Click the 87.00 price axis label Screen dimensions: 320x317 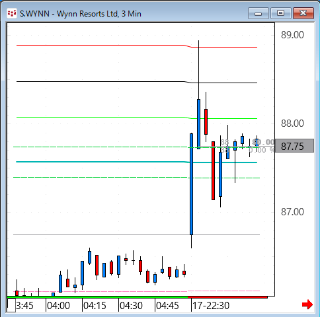[292, 212]
